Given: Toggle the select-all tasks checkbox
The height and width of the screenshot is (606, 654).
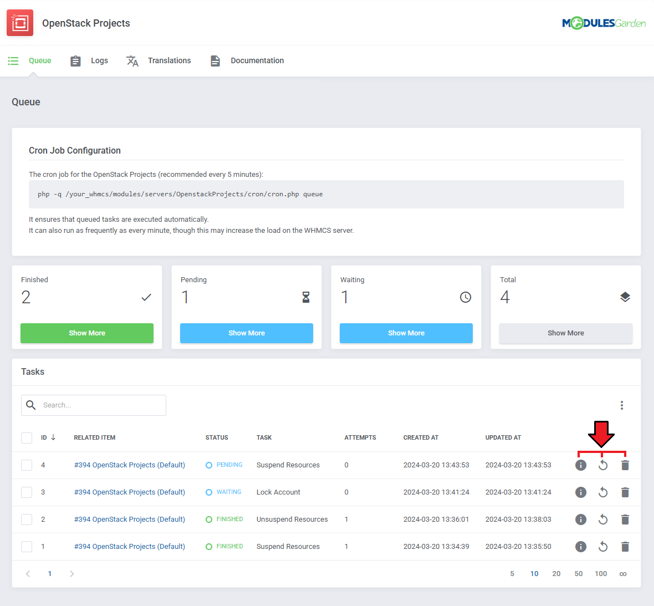Looking at the screenshot, I should [27, 438].
